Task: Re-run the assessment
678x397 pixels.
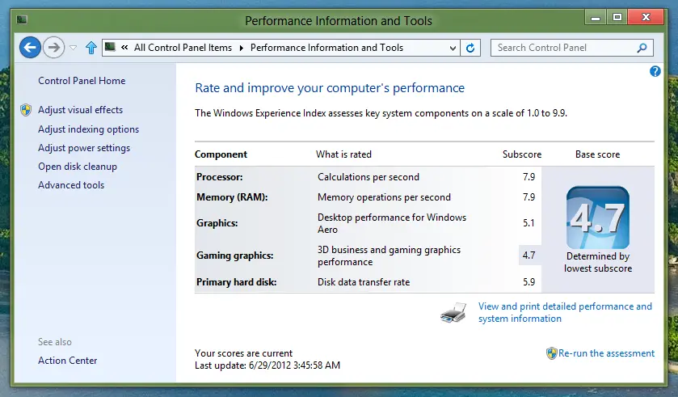Action: 606,353
